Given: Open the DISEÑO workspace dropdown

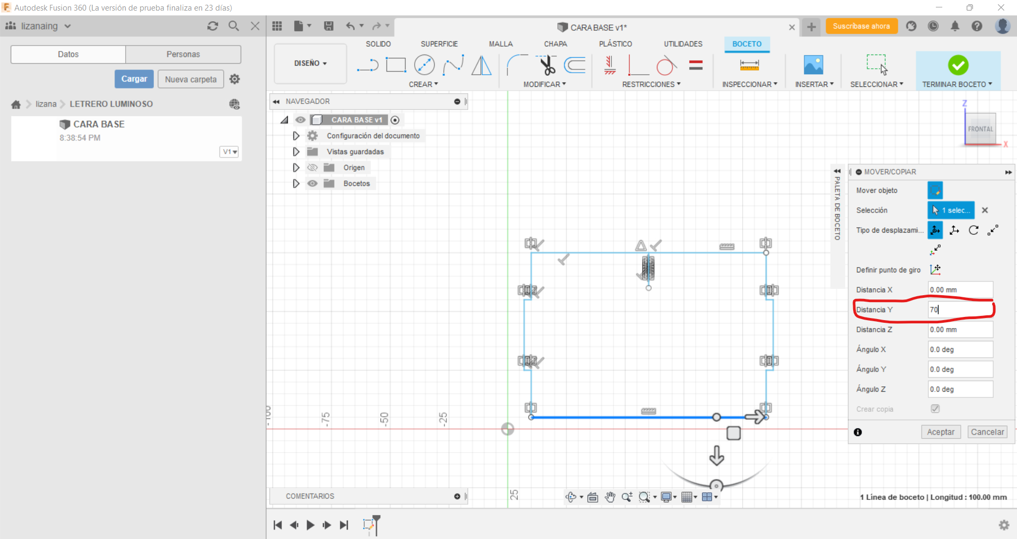Looking at the screenshot, I should pyautogui.click(x=311, y=64).
